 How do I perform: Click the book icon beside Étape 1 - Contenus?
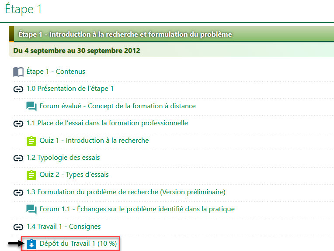[18, 72]
